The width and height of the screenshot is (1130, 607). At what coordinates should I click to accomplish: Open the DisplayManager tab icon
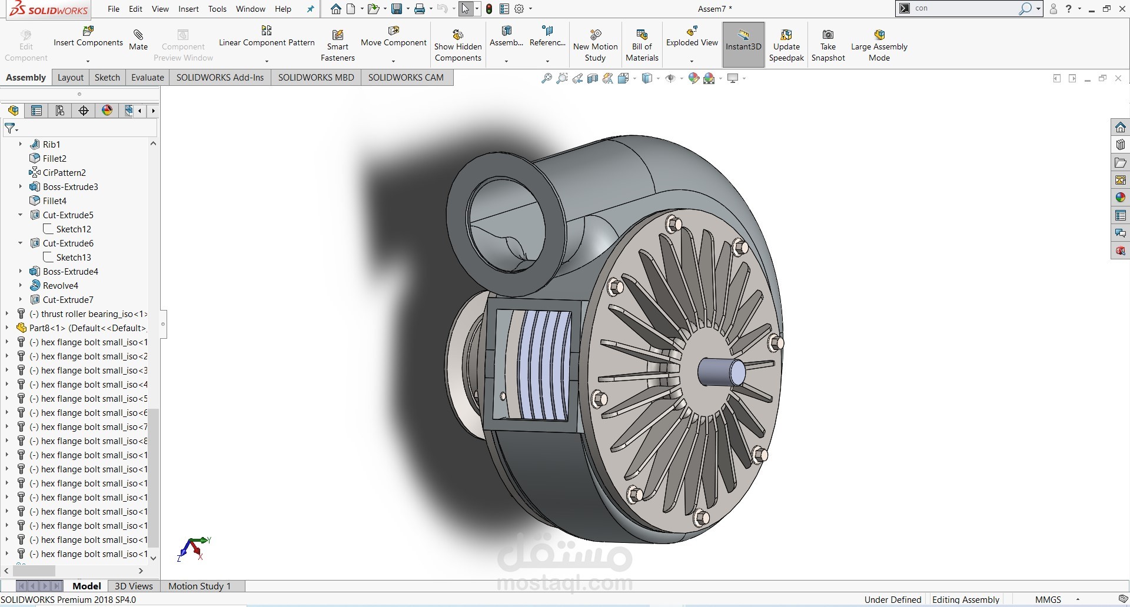tap(107, 111)
